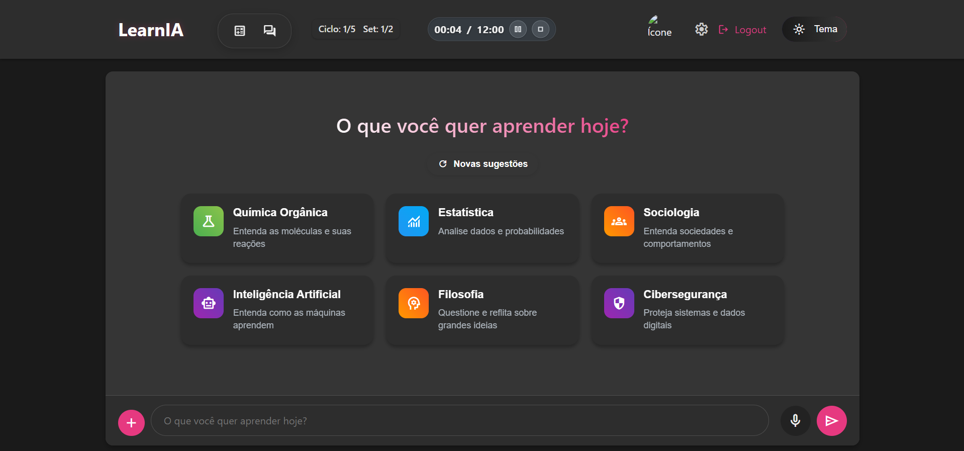Click the Cibersegurança shield icon
Image resolution: width=964 pixels, height=451 pixels.
click(619, 303)
